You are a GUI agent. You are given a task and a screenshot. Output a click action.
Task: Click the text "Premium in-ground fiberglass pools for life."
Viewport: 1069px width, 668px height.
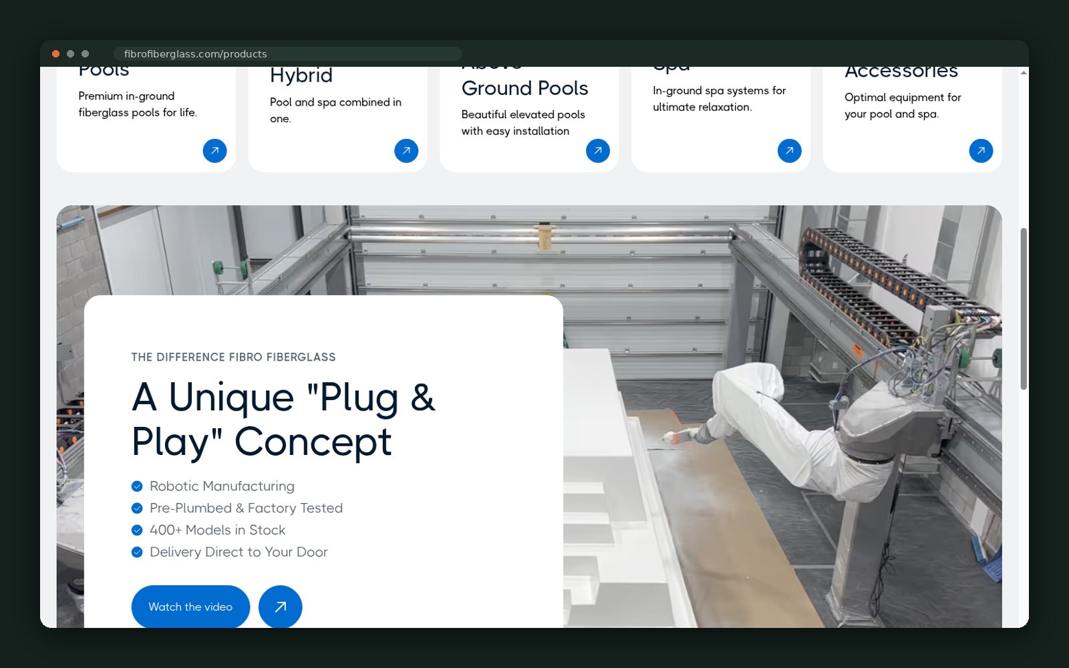pos(138,104)
